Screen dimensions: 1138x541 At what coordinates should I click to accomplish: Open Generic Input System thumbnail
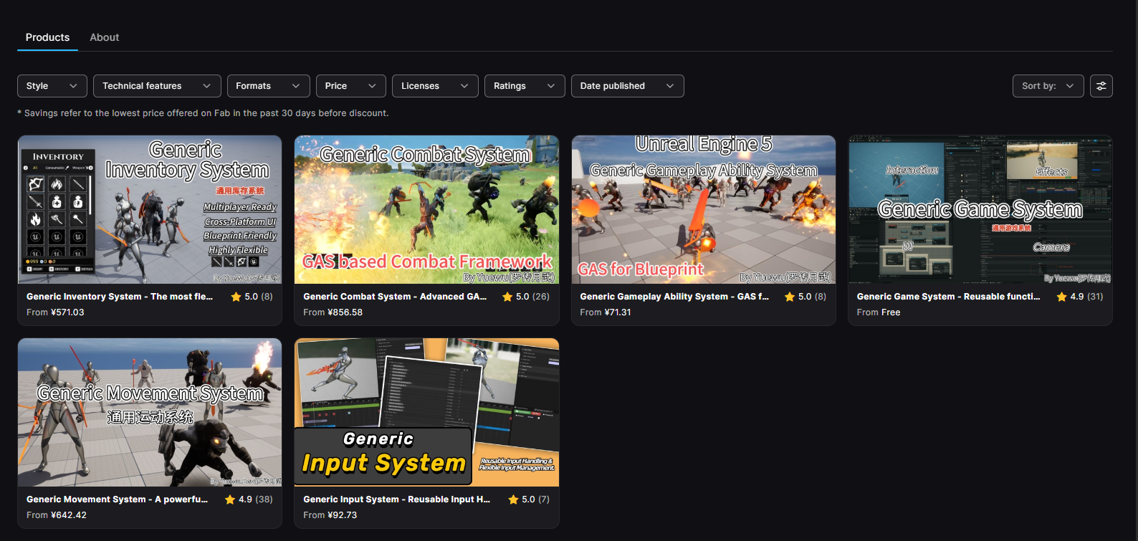[426, 412]
